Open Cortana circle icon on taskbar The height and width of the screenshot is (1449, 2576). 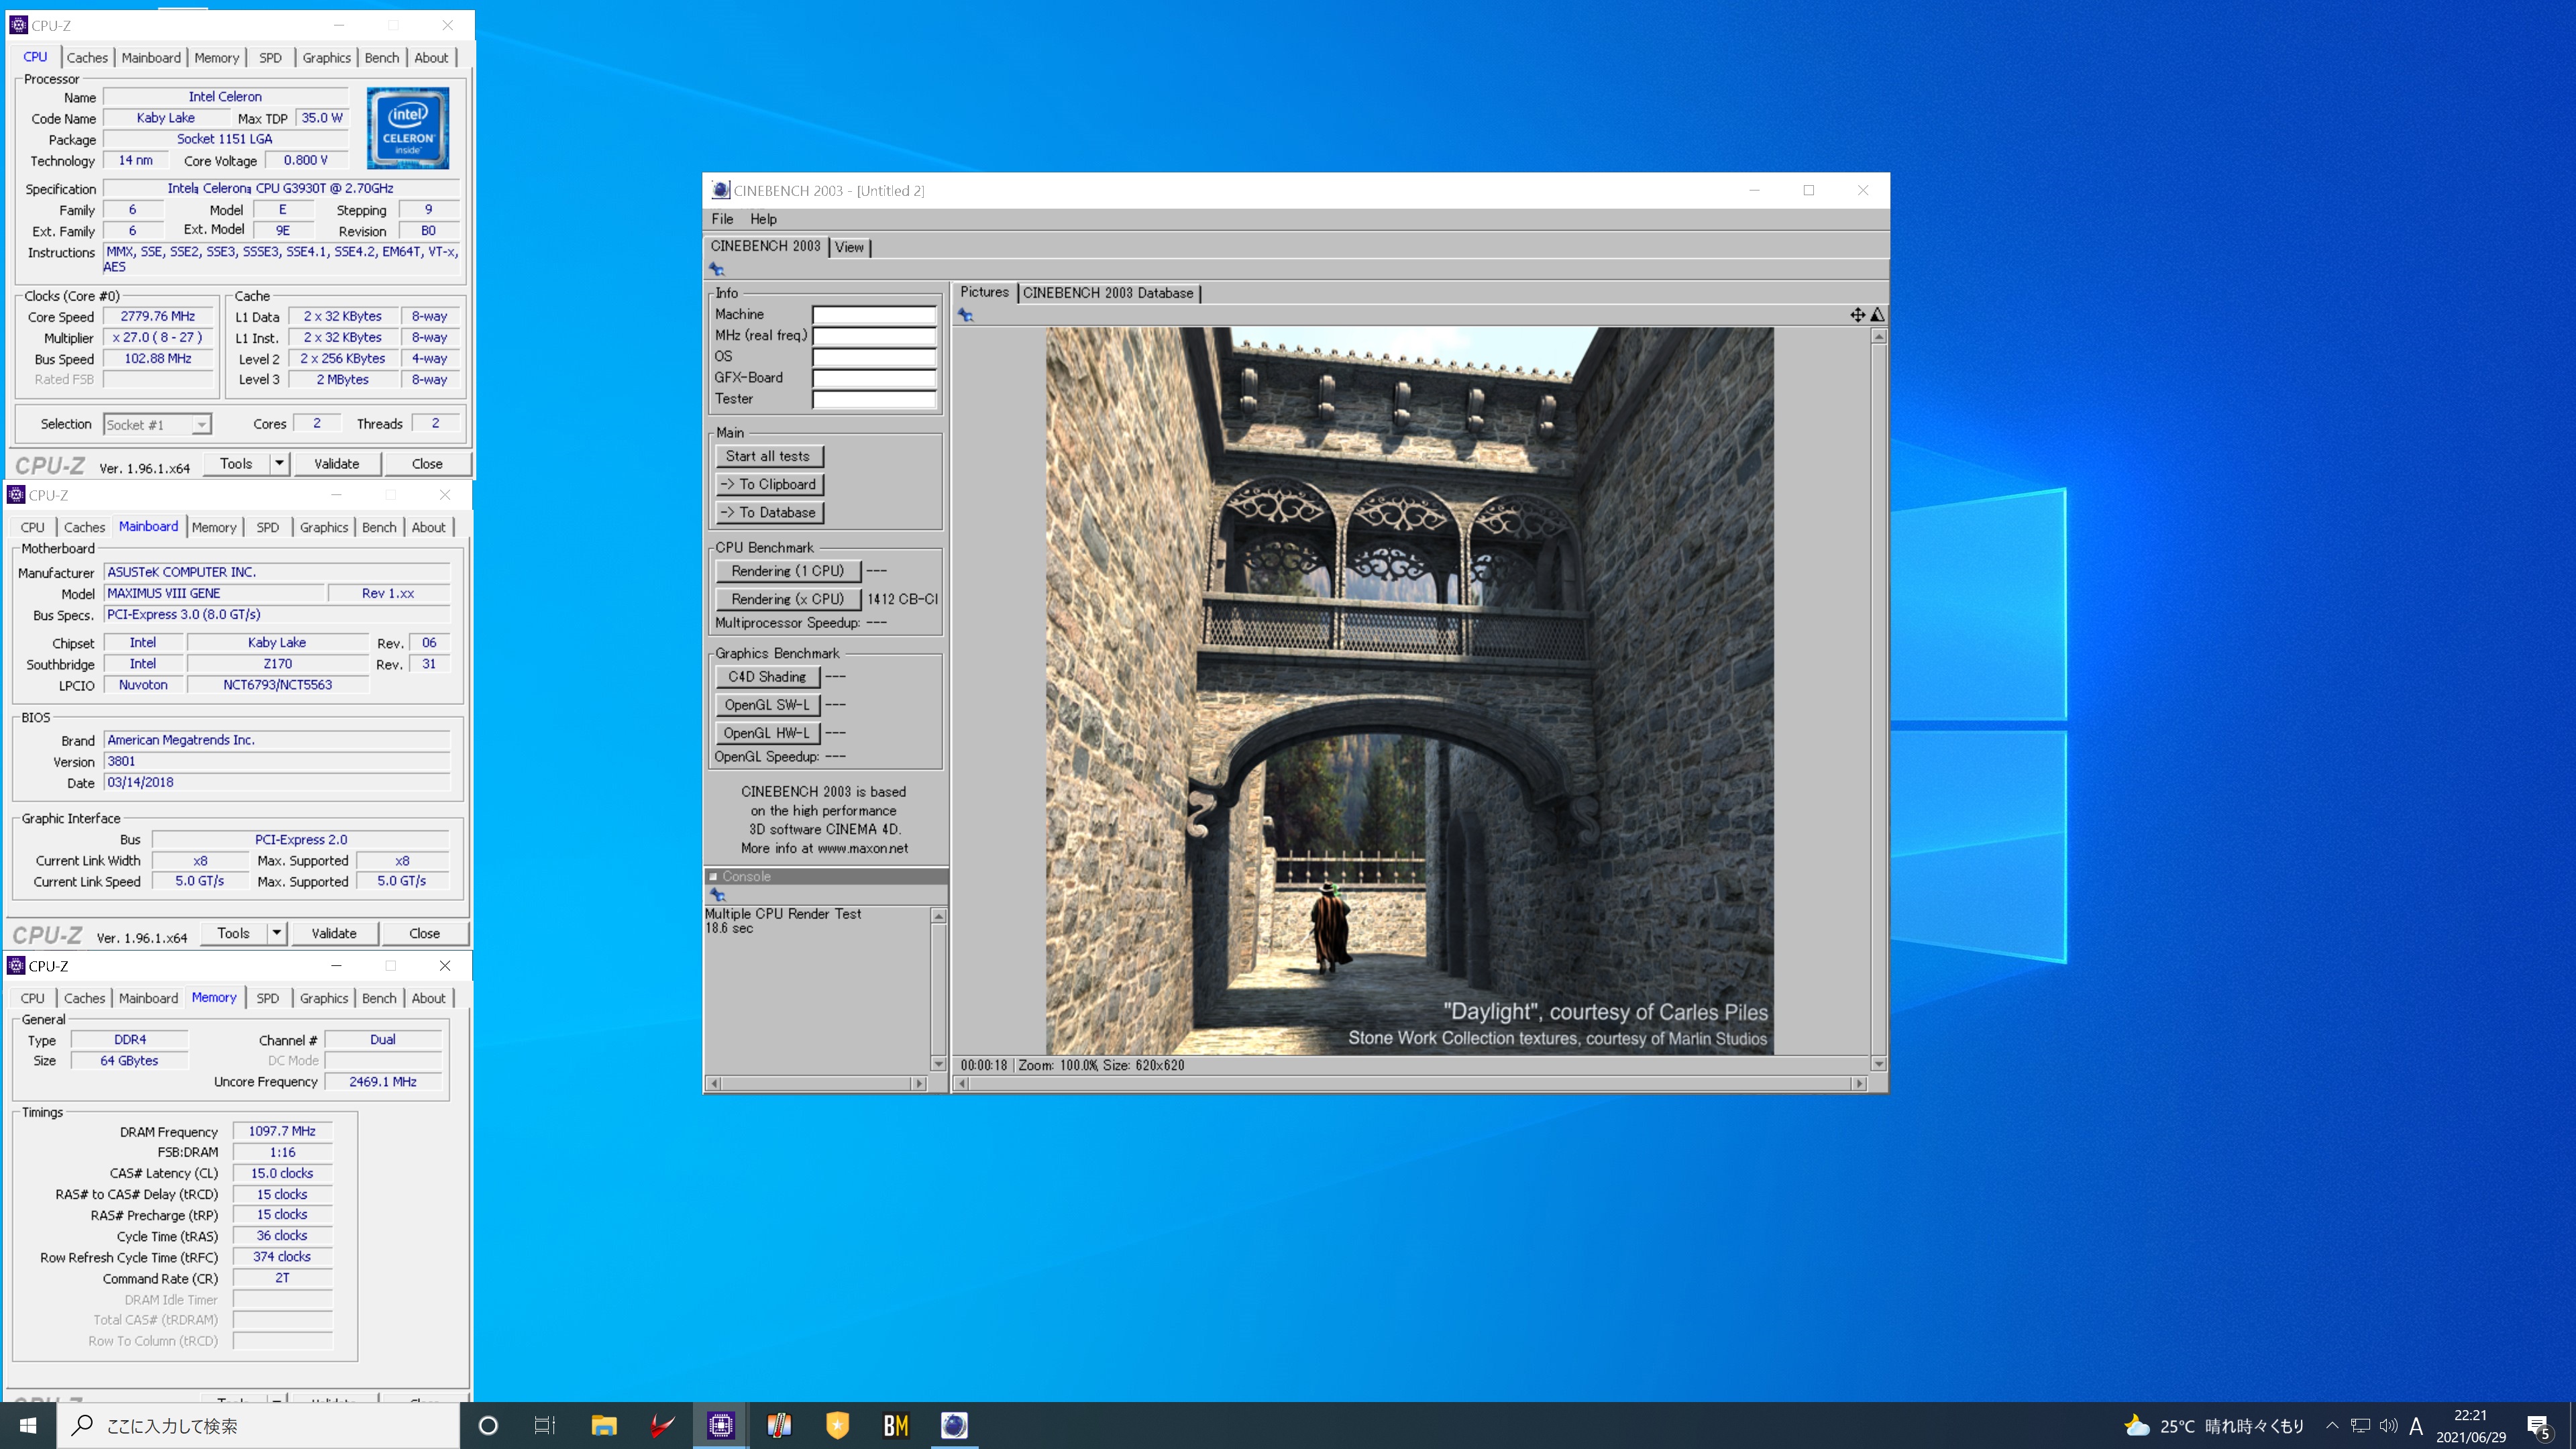[488, 1425]
